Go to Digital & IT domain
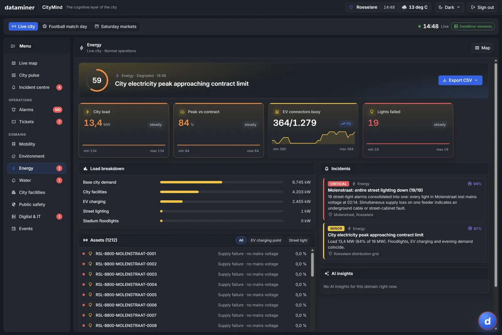The width and height of the screenshot is (502, 335). tap(37, 217)
